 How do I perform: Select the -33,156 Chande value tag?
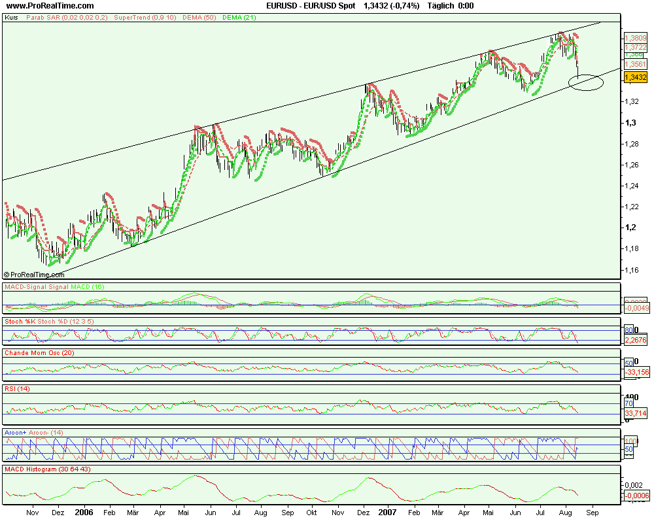636,372
